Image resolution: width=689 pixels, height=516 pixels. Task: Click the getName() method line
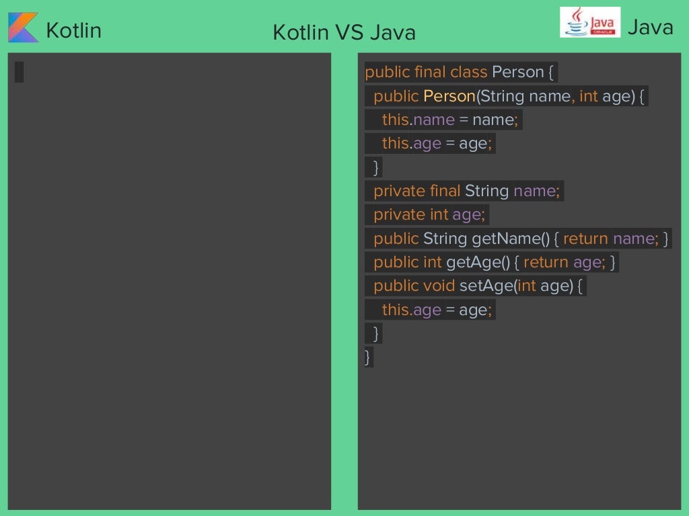click(x=521, y=239)
